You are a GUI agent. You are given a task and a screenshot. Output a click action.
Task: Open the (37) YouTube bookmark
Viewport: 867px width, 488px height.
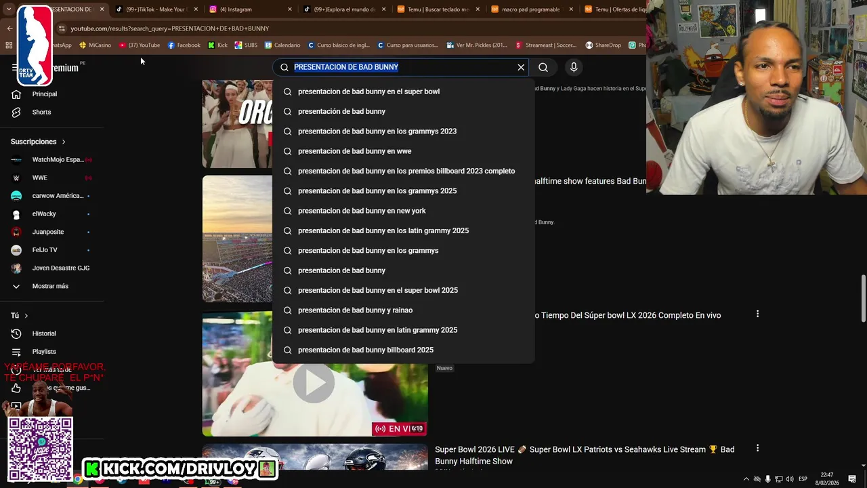(x=140, y=45)
